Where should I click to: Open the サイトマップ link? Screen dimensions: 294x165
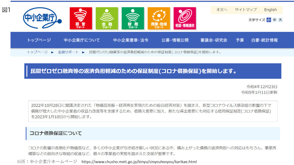pos(245,10)
